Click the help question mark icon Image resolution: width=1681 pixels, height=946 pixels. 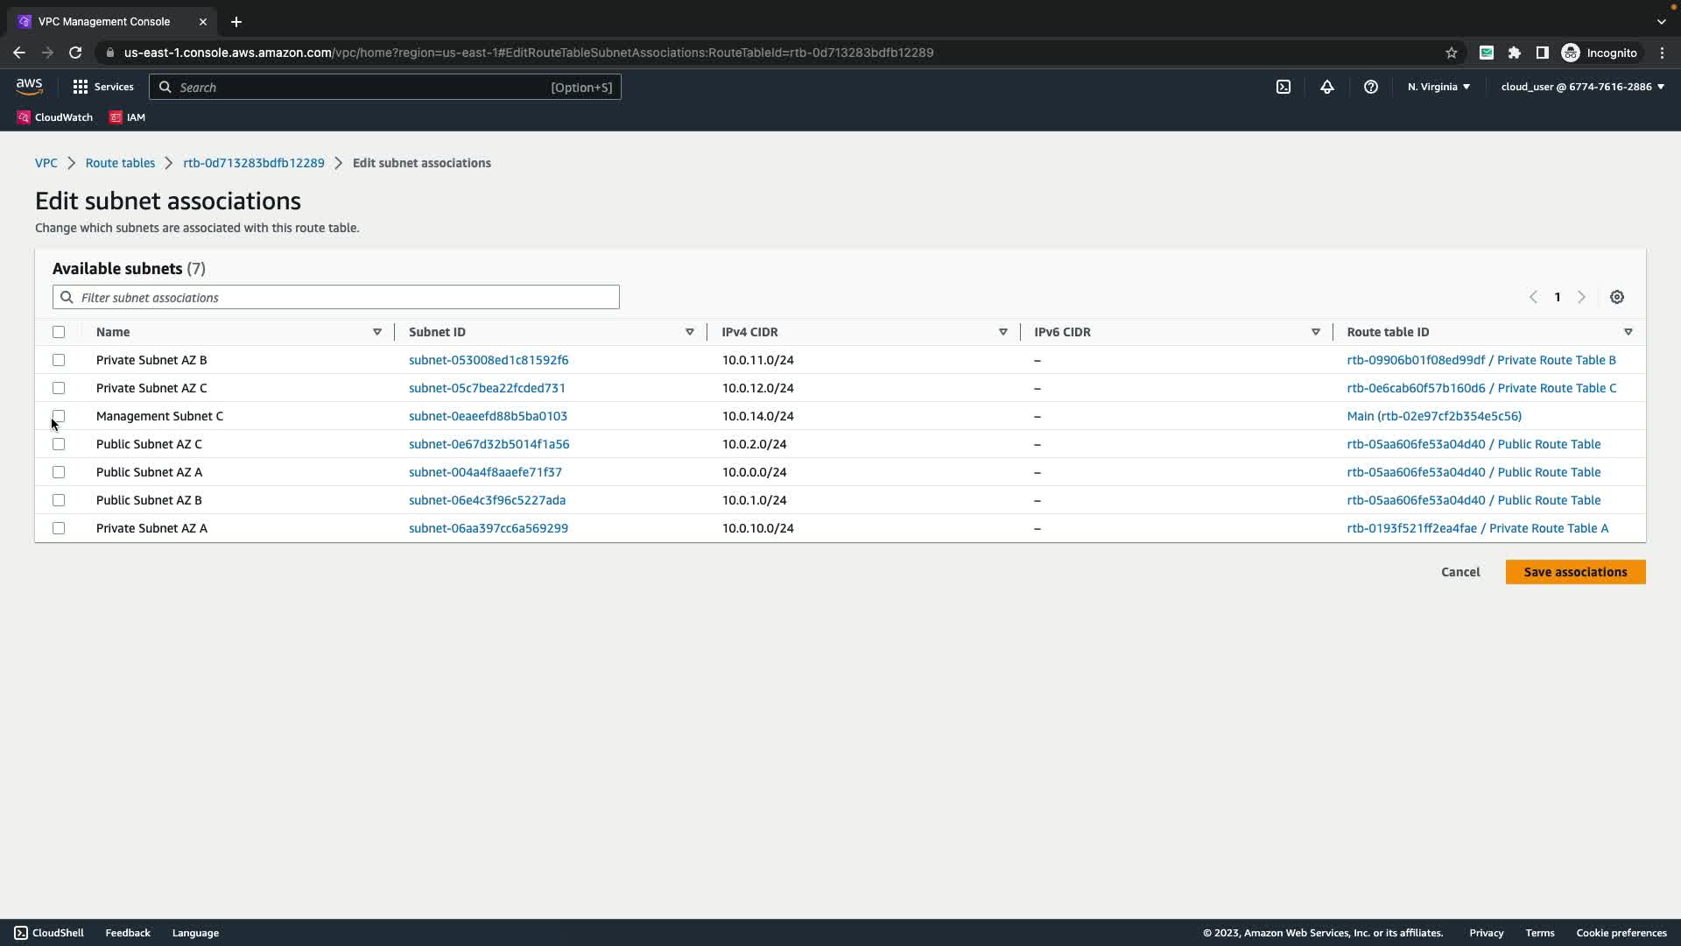click(x=1371, y=87)
